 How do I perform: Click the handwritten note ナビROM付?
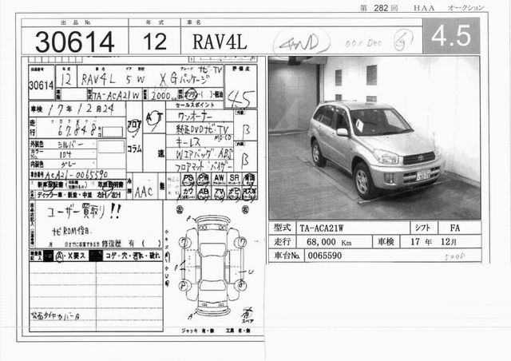pyautogui.click(x=72, y=231)
